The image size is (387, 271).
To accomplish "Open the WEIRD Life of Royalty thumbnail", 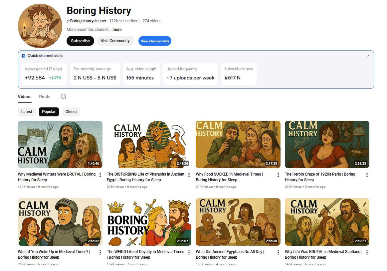I will tap(149, 222).
